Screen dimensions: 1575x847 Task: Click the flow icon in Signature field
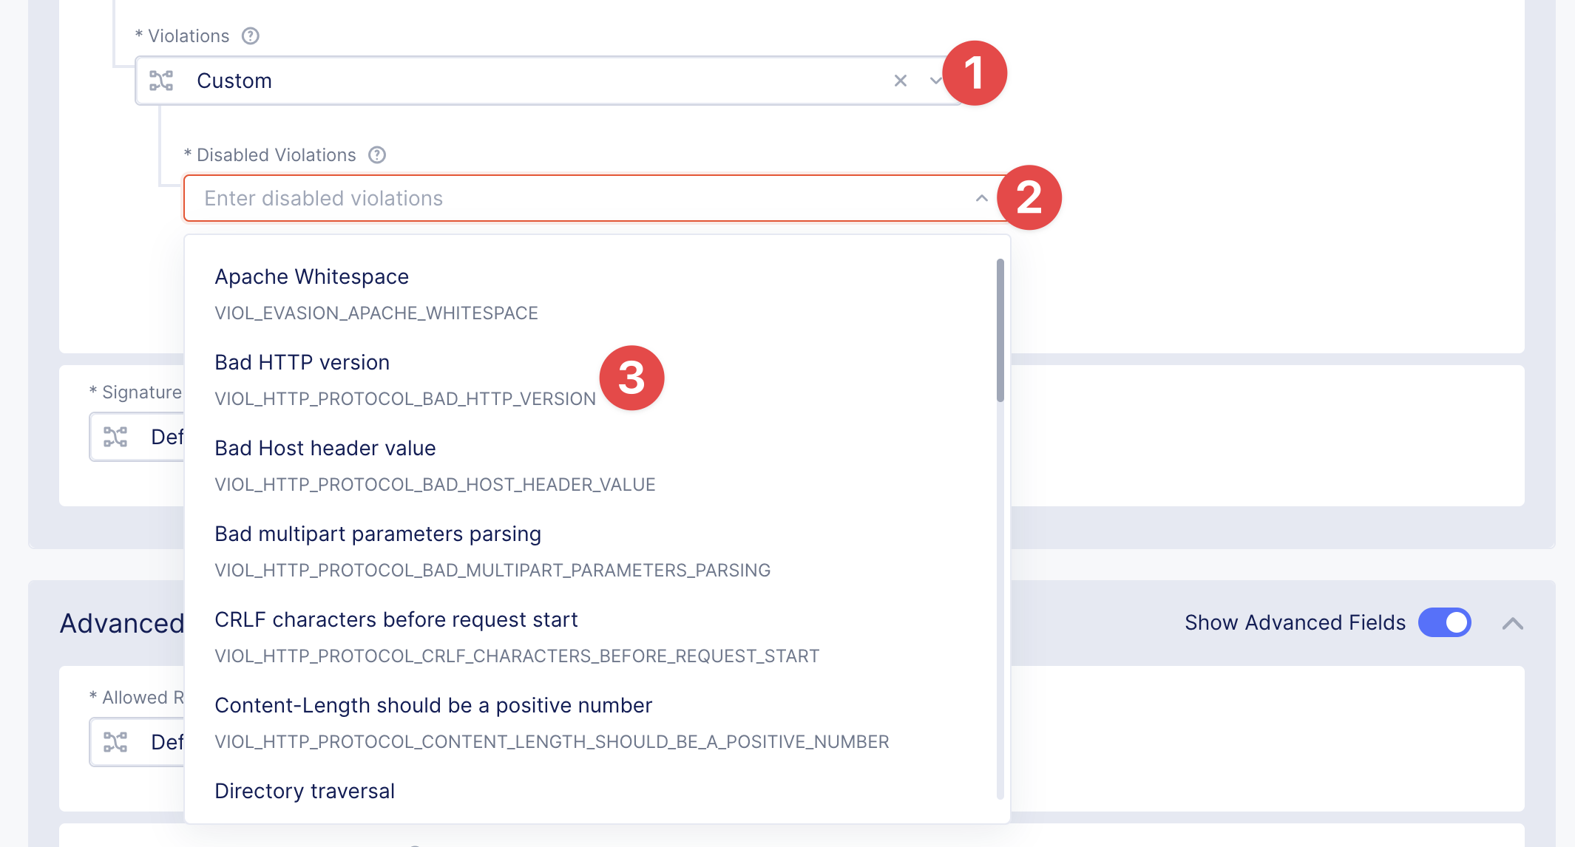[115, 437]
